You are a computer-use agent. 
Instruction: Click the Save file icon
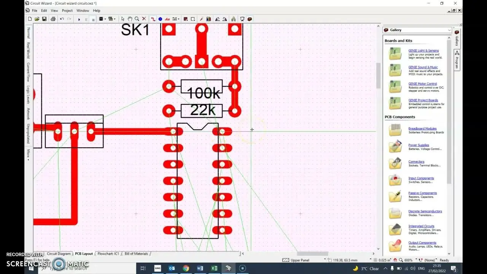[x=44, y=19]
